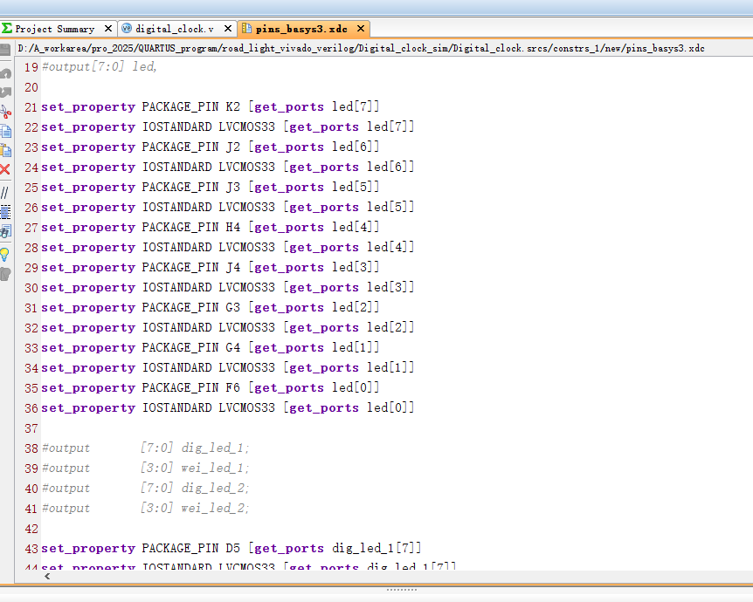Image resolution: width=753 pixels, height=602 pixels.
Task: Click the XDC file icon on pins_basys3.xdc tab
Action: pyautogui.click(x=246, y=28)
